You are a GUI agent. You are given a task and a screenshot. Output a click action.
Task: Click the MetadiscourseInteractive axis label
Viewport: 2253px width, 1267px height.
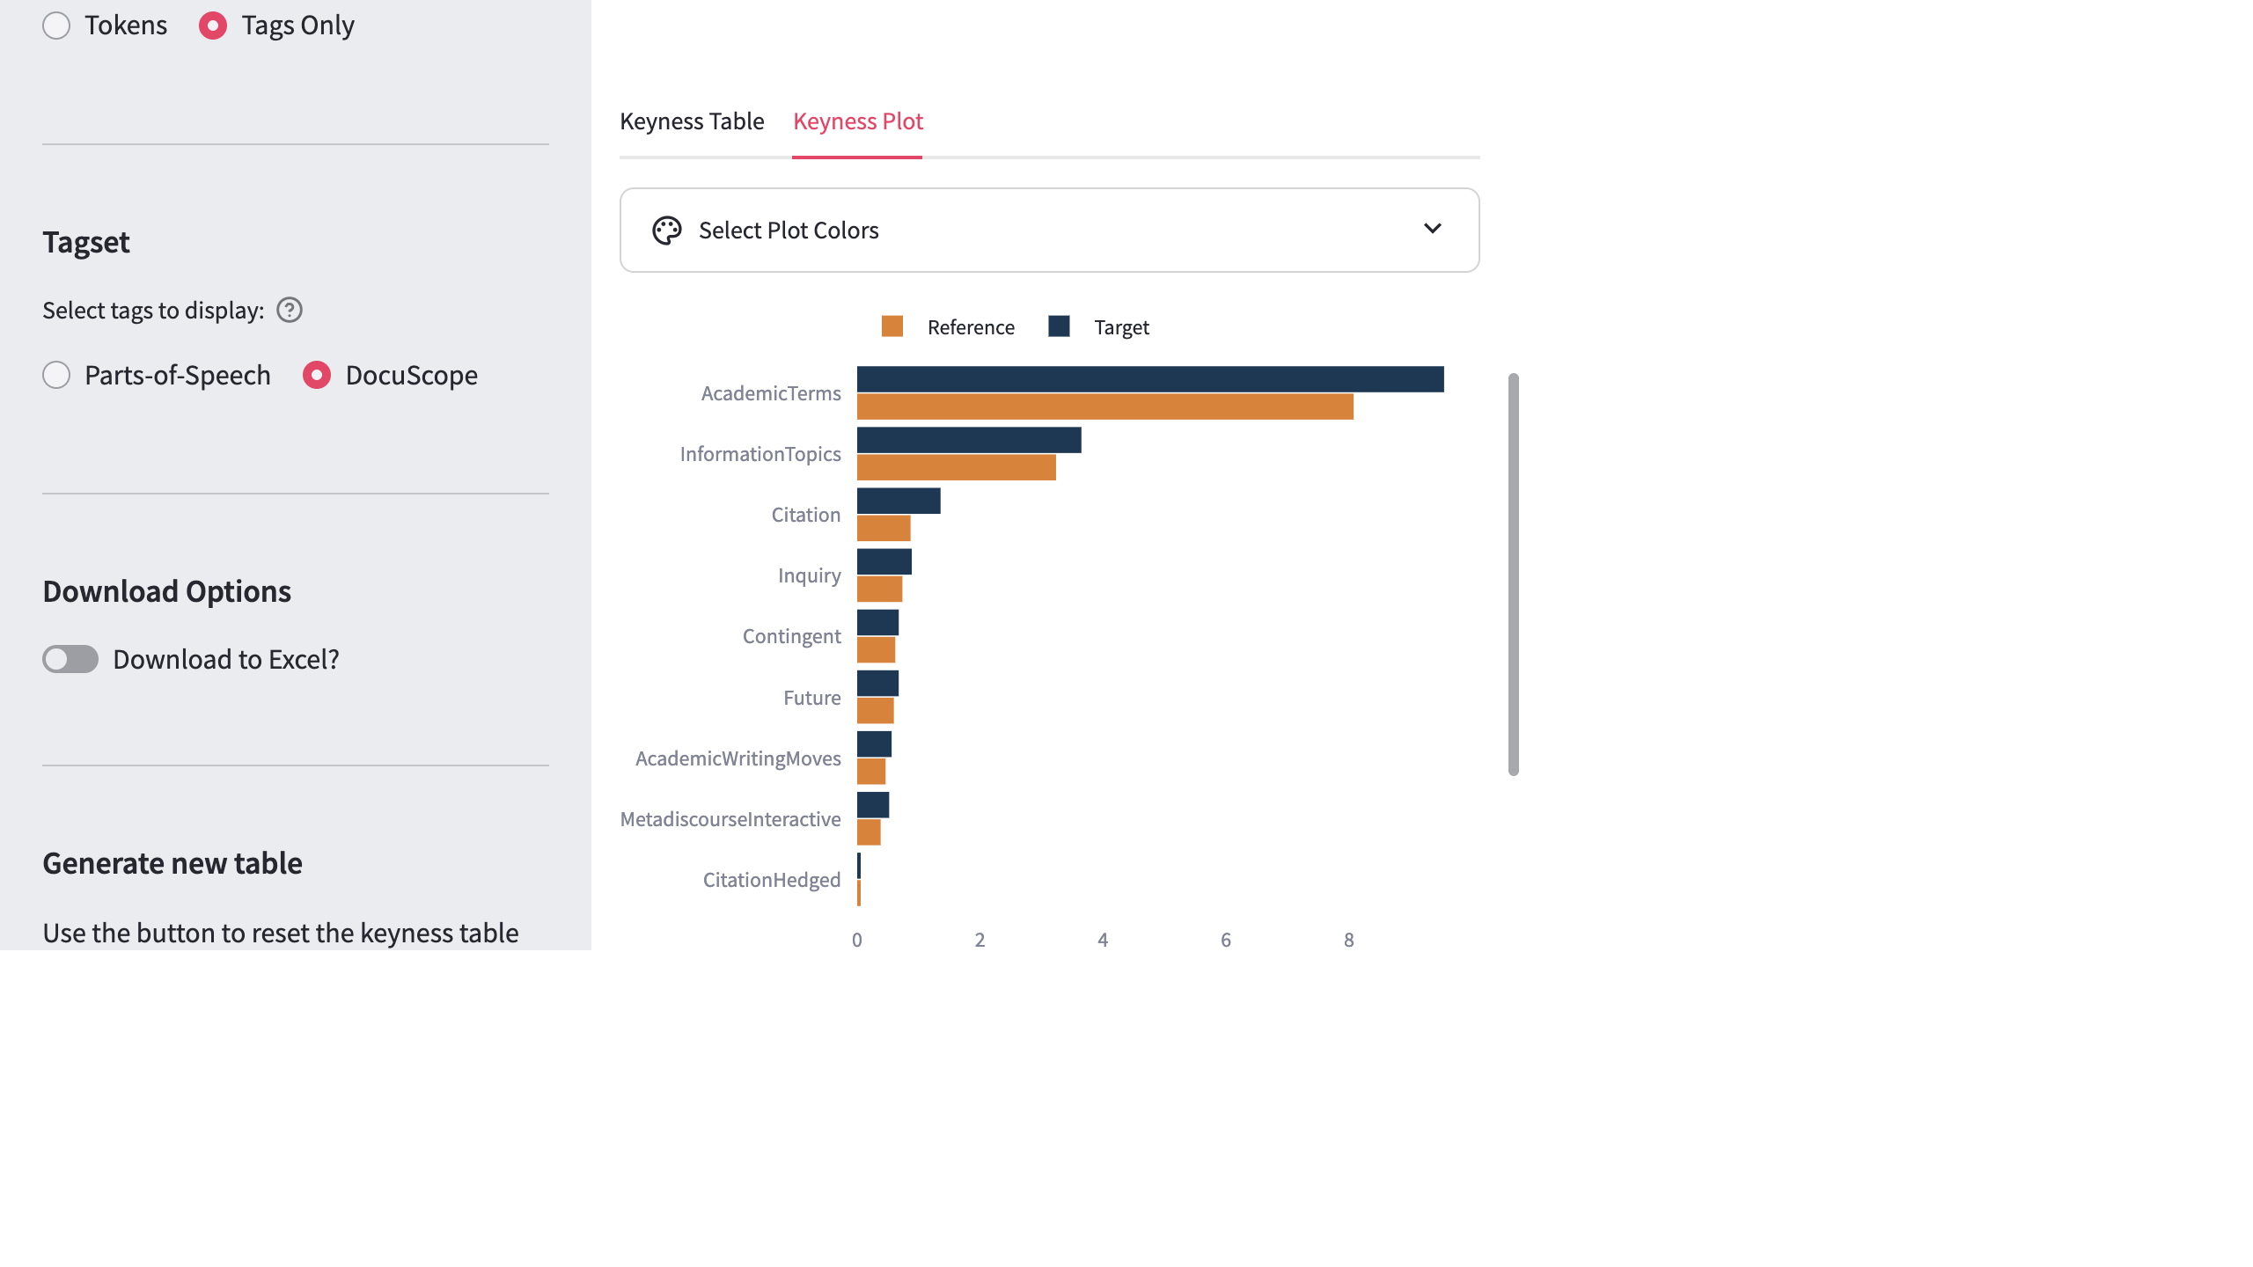(x=730, y=819)
